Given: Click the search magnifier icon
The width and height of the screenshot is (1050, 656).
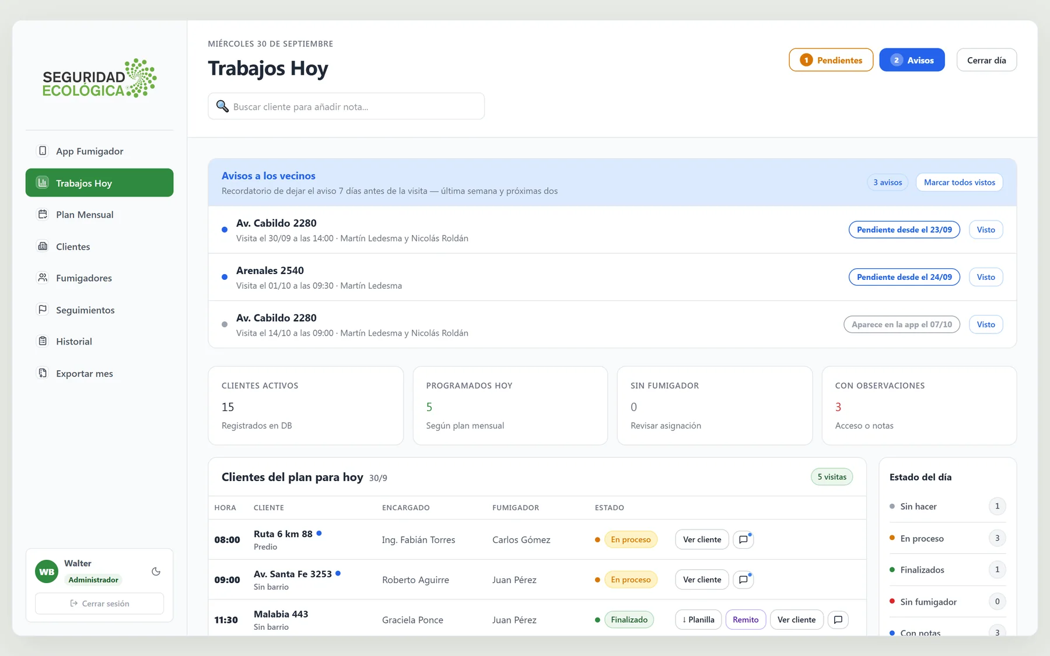Looking at the screenshot, I should click(222, 106).
